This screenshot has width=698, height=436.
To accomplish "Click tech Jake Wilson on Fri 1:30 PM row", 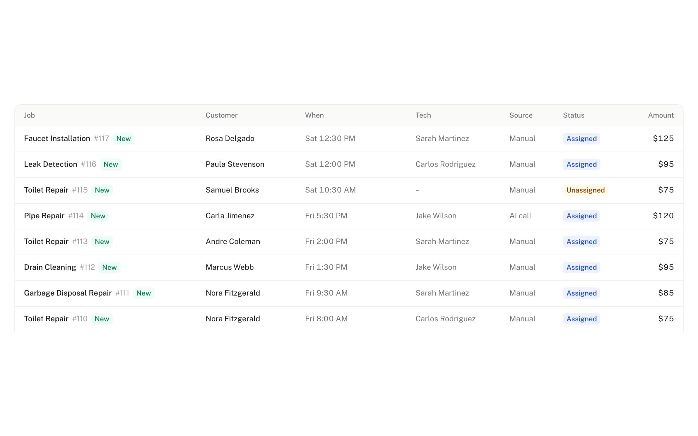I will tap(436, 267).
